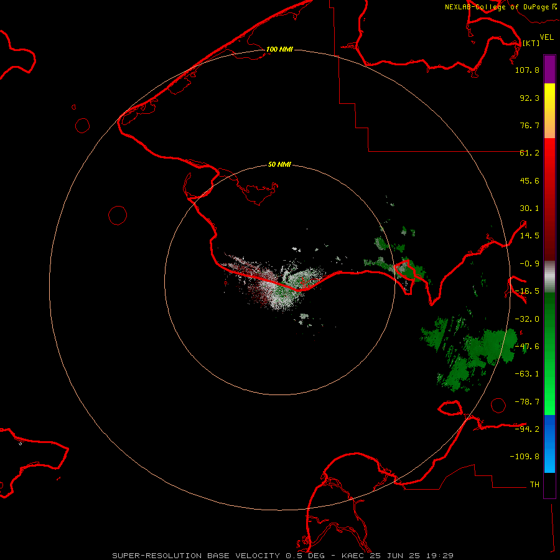Click the 107.8 velocity scale value
This screenshot has width=560, height=560.
(527, 70)
